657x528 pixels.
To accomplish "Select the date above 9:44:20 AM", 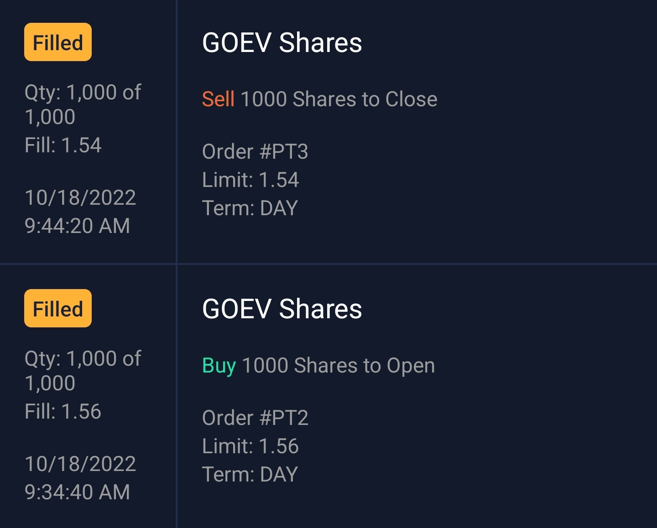I will (80, 197).
